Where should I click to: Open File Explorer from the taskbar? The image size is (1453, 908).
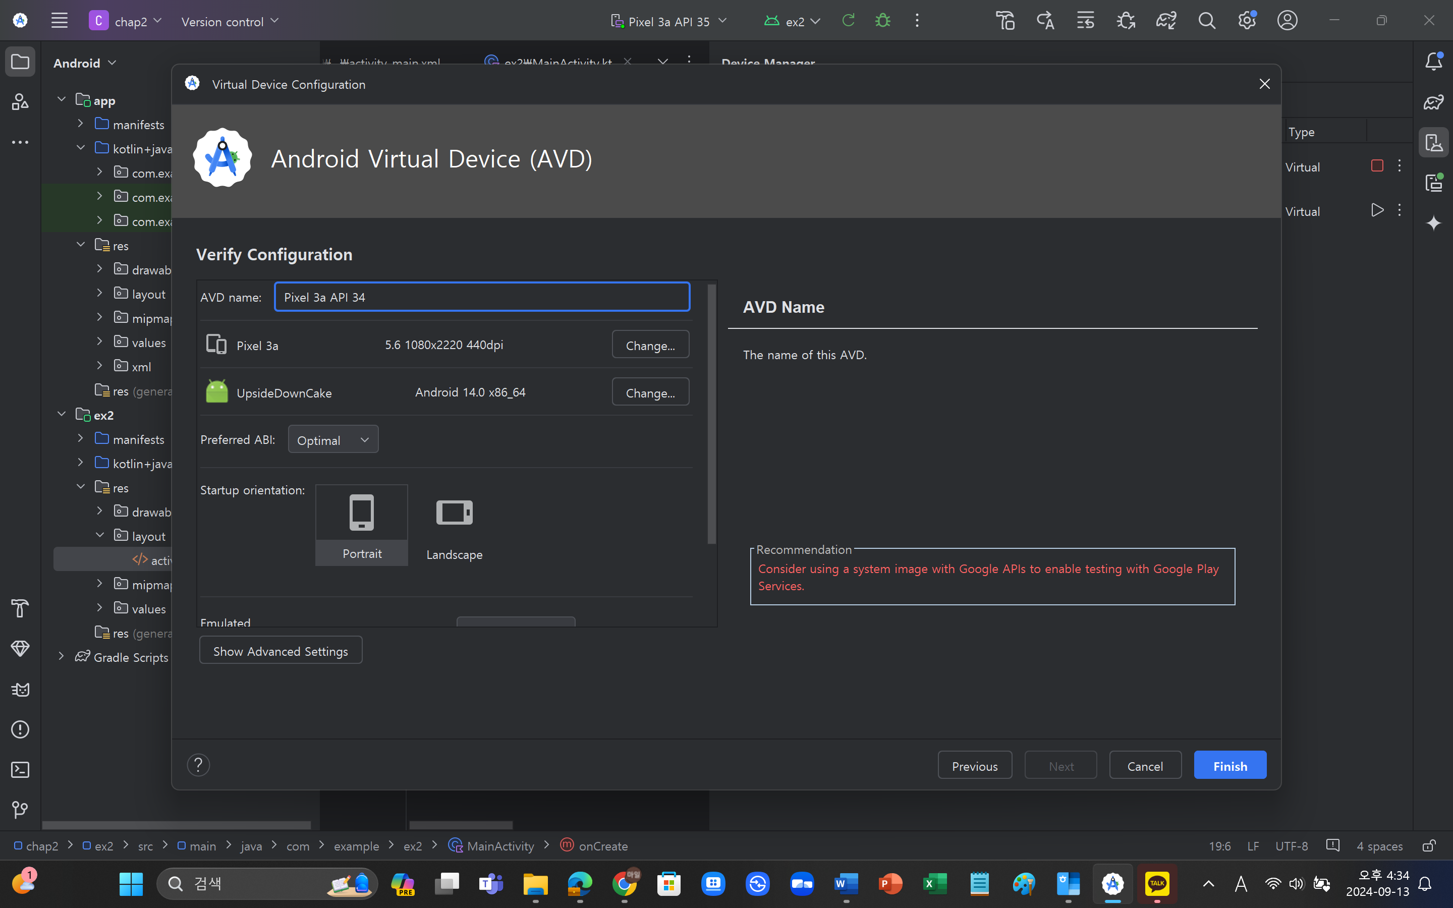536,883
